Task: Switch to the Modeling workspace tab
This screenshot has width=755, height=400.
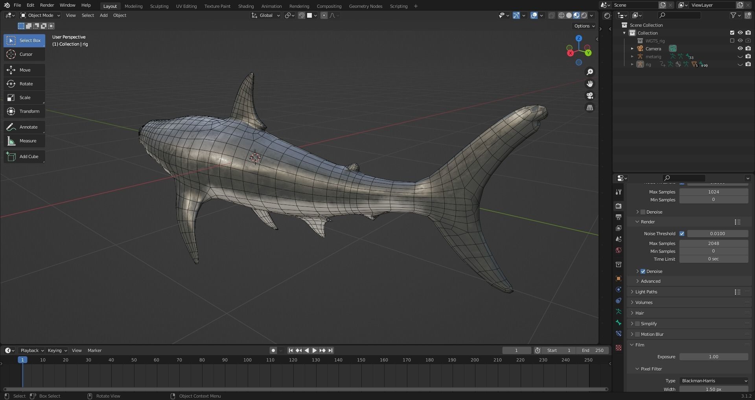Action: click(134, 6)
